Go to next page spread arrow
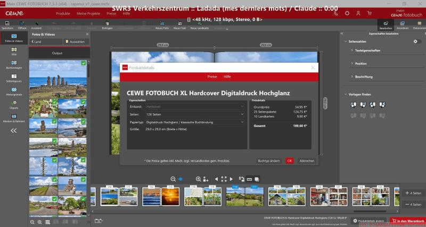 tap(231, 179)
